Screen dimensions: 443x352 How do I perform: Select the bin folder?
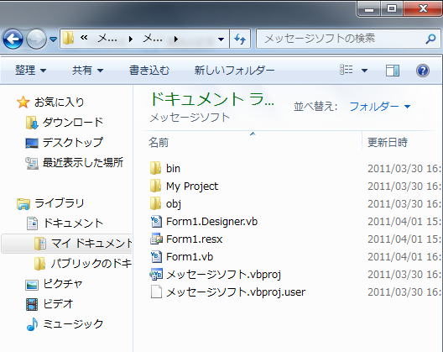pyautogui.click(x=173, y=169)
